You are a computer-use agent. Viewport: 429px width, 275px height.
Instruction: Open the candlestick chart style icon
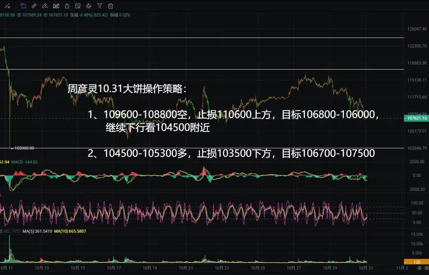tap(56, 6)
